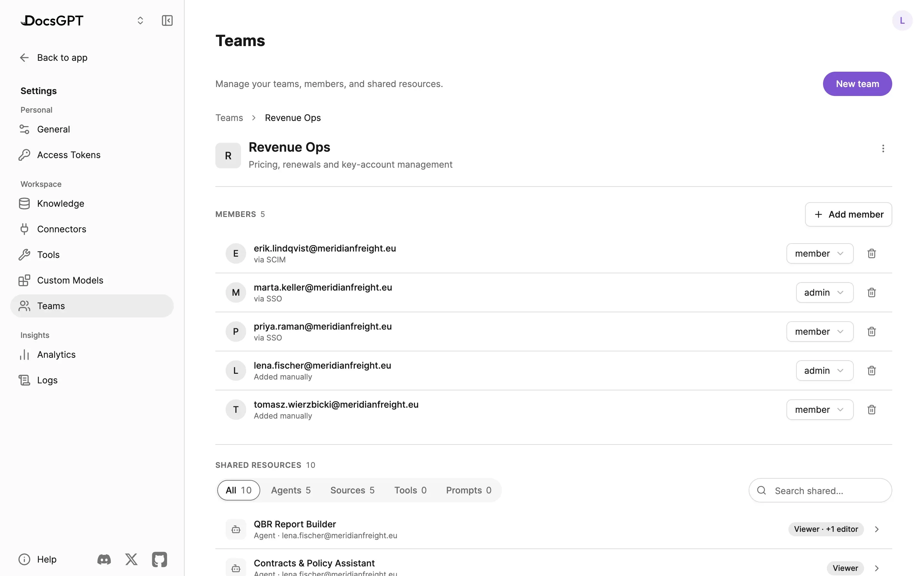Open the Tools settings page
The width and height of the screenshot is (923, 576).
click(x=92, y=254)
